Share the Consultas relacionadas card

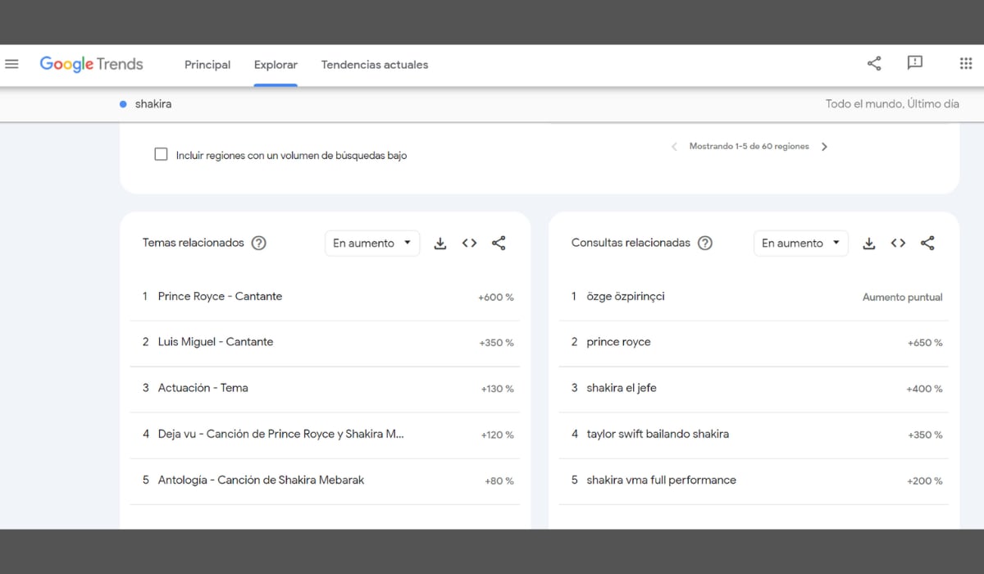point(927,243)
